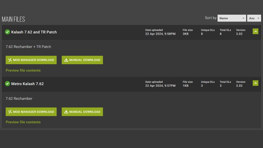Screen dimensions: 263x148
Task: Open Preview file contents for Metro Kalash 7.62
Action: click(x=23, y=122)
